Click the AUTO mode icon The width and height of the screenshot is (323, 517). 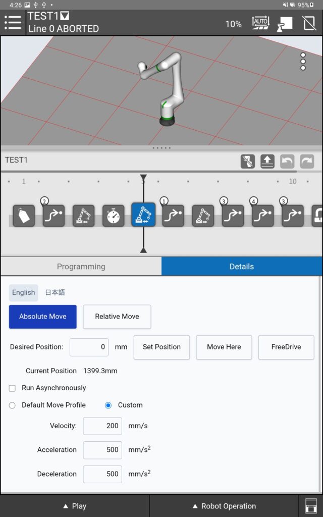(260, 23)
